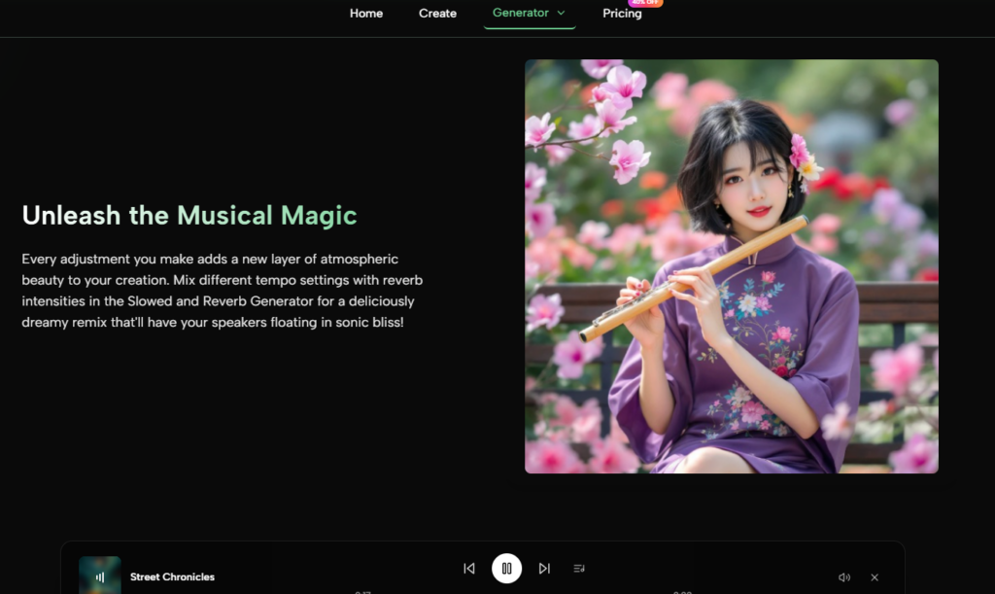
Task: Click the Street Chronicles album thumbnail
Action: [100, 575]
